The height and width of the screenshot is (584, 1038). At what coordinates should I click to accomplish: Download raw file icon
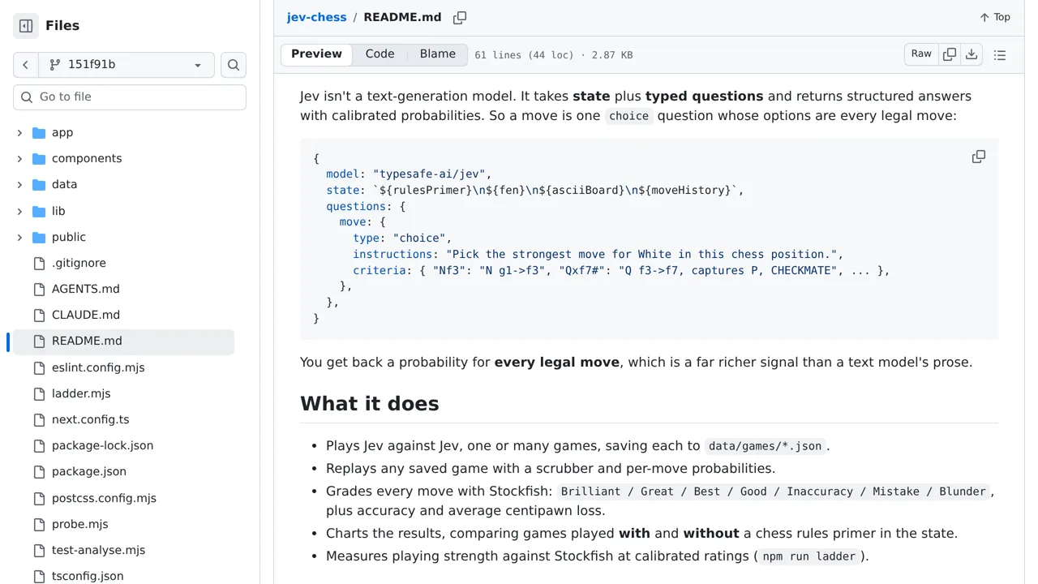972,54
